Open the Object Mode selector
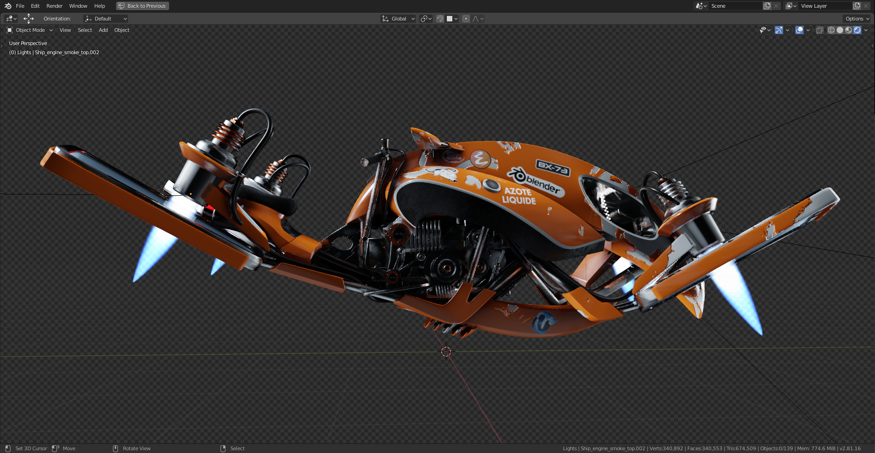Viewport: 875px width, 453px height. point(30,30)
